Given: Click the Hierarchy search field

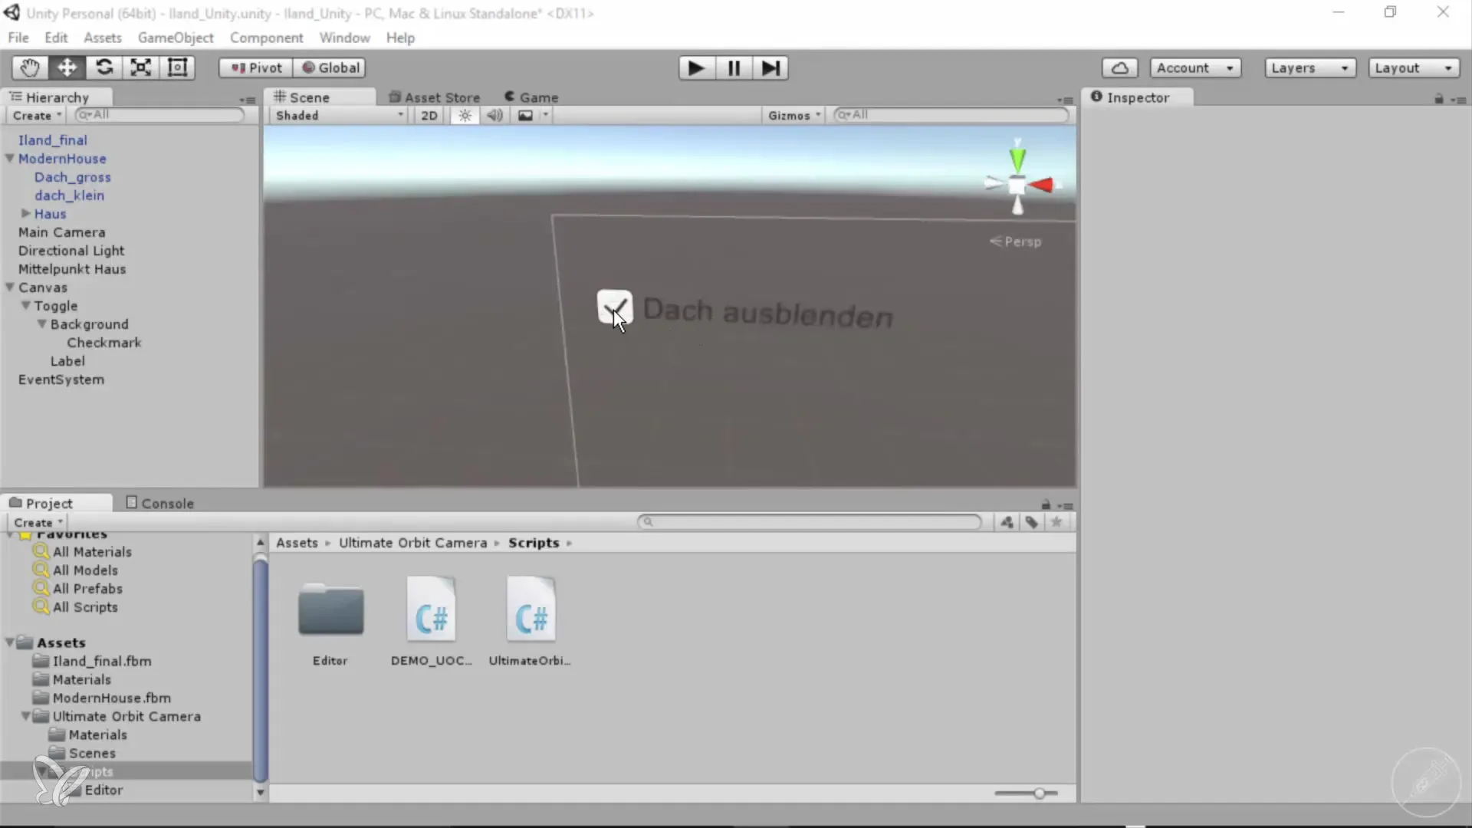Looking at the screenshot, I should (x=159, y=114).
